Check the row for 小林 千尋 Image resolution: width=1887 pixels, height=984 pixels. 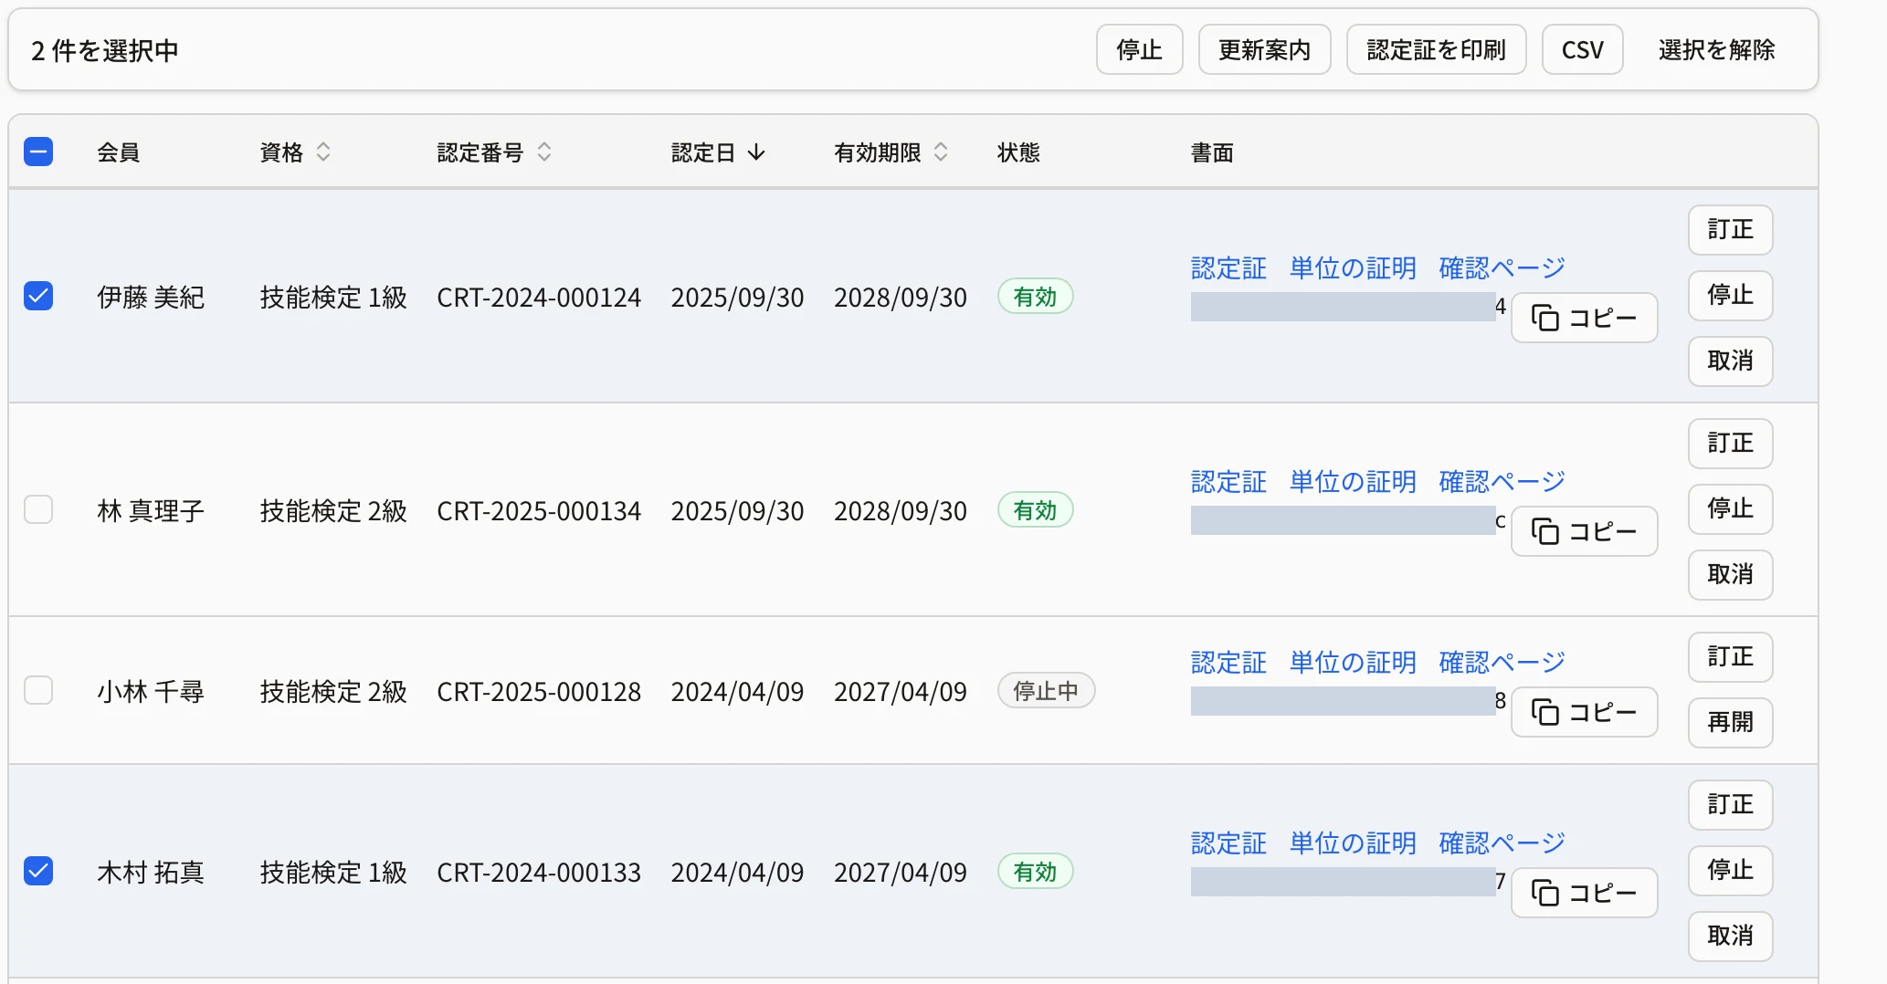pos(38,690)
